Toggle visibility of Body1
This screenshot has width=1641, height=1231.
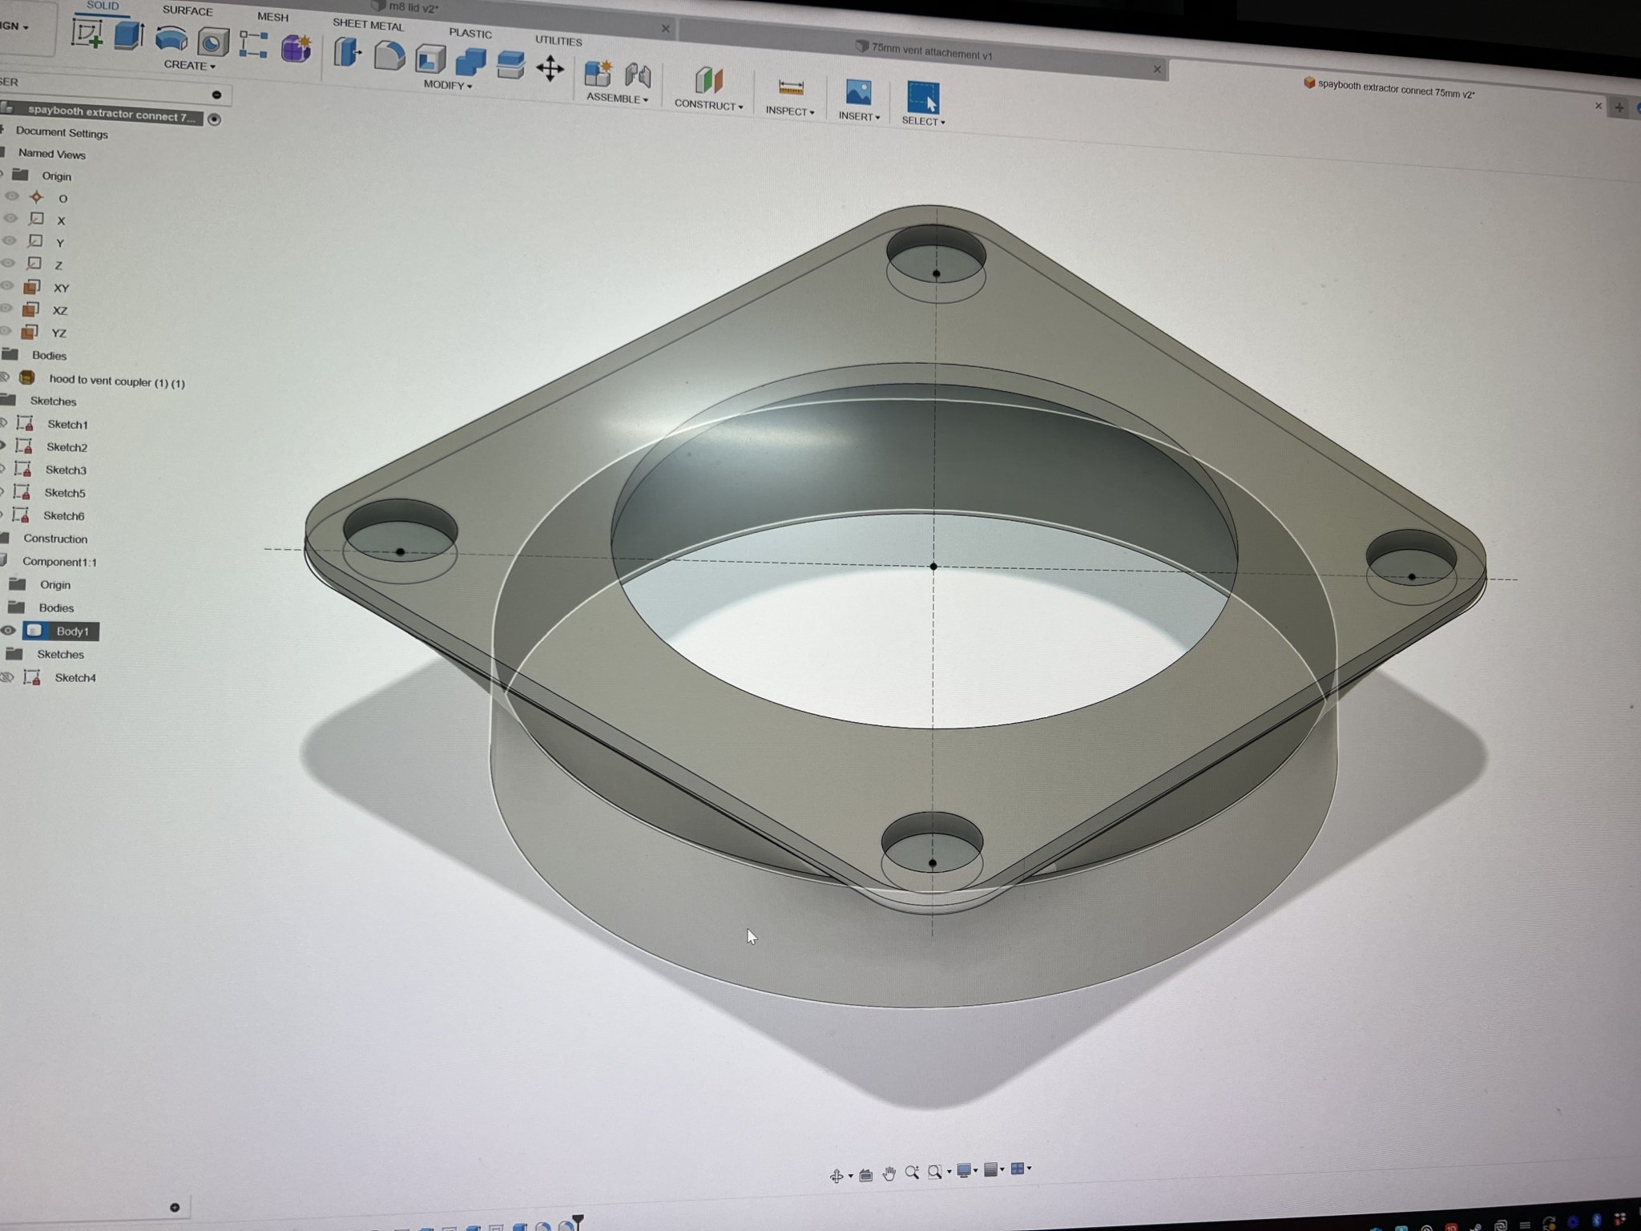point(9,631)
